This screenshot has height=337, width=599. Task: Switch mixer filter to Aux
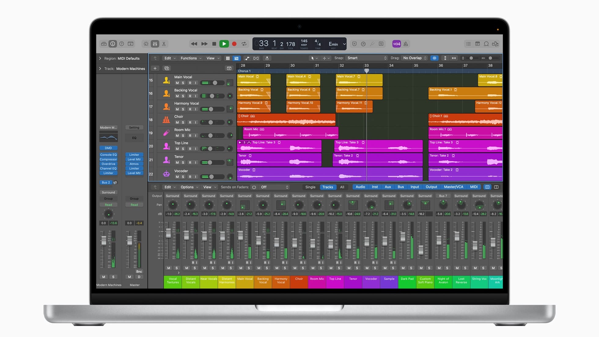[388, 187]
